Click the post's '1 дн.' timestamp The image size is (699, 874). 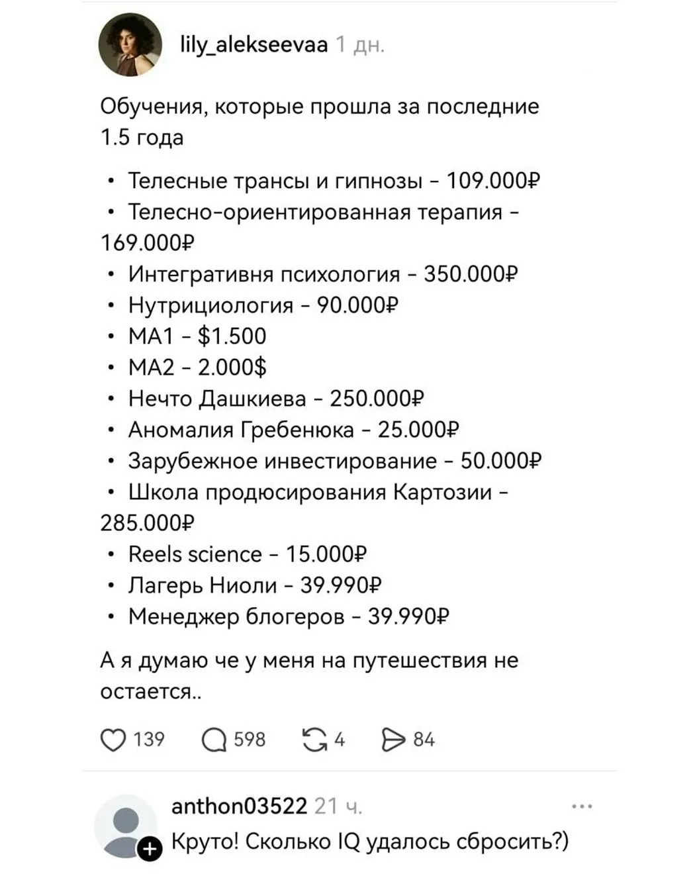tap(360, 45)
